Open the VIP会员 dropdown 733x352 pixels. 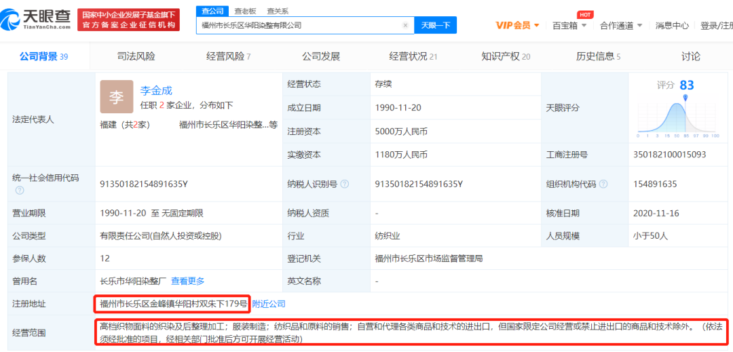pos(517,26)
